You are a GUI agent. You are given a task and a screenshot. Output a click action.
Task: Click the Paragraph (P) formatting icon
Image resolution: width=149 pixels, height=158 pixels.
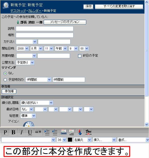click(x=5, y=132)
